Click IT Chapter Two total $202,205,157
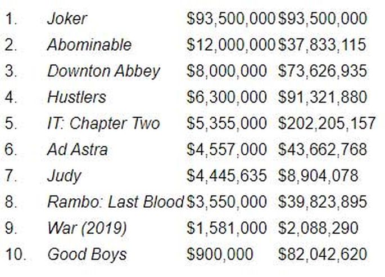The image size is (385, 277). click(x=327, y=123)
